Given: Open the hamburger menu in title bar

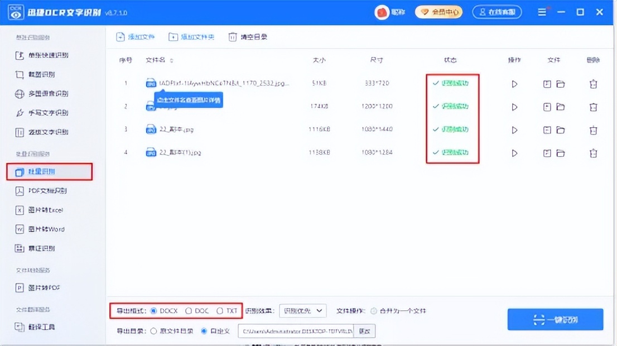Looking at the screenshot, I should (542, 11).
